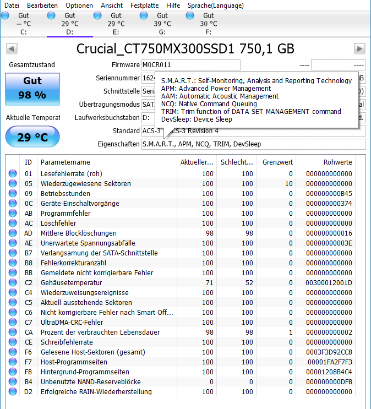Image resolution: width=371 pixels, height=409 pixels.
Task: Select threshold value 10 in row 05
Action: pos(288,184)
